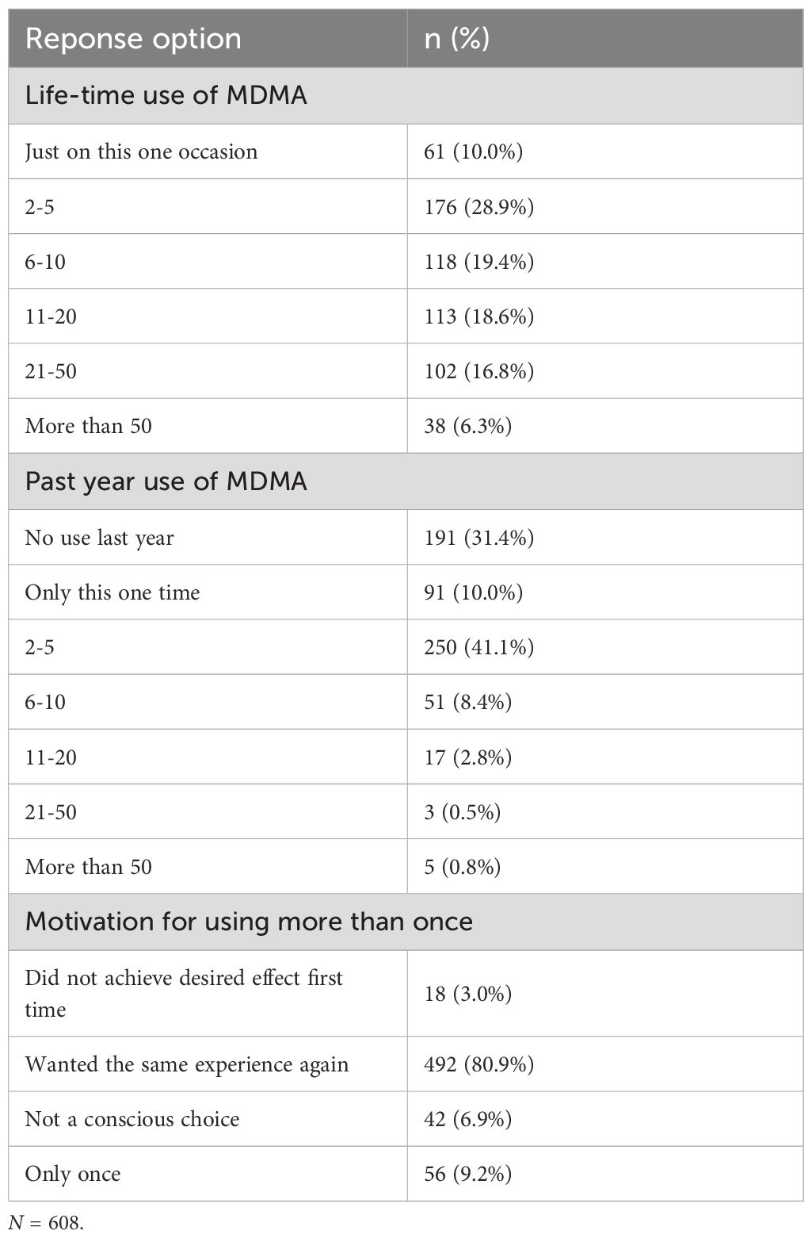Select the "102 (16.8%)" cell

478,371
